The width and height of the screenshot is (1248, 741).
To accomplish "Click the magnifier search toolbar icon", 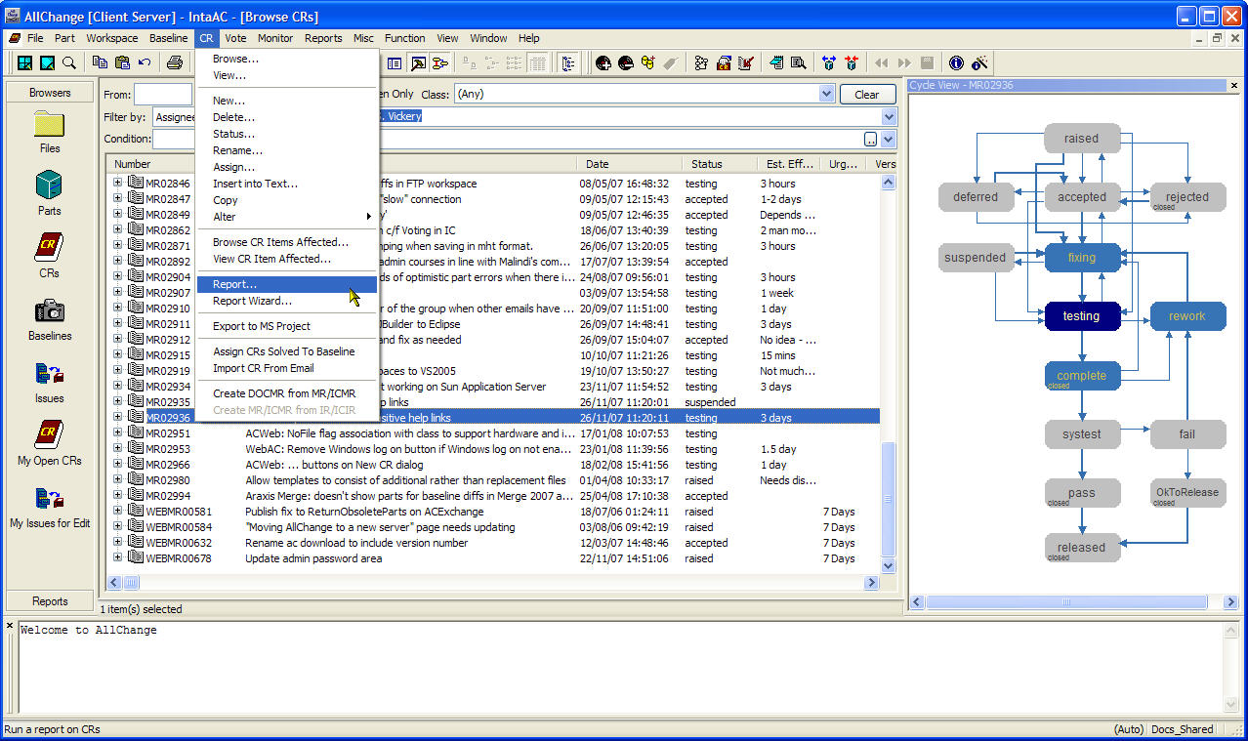I will tap(69, 63).
